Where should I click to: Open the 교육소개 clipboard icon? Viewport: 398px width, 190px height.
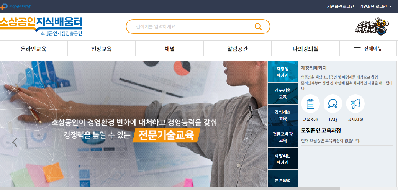coord(310,104)
